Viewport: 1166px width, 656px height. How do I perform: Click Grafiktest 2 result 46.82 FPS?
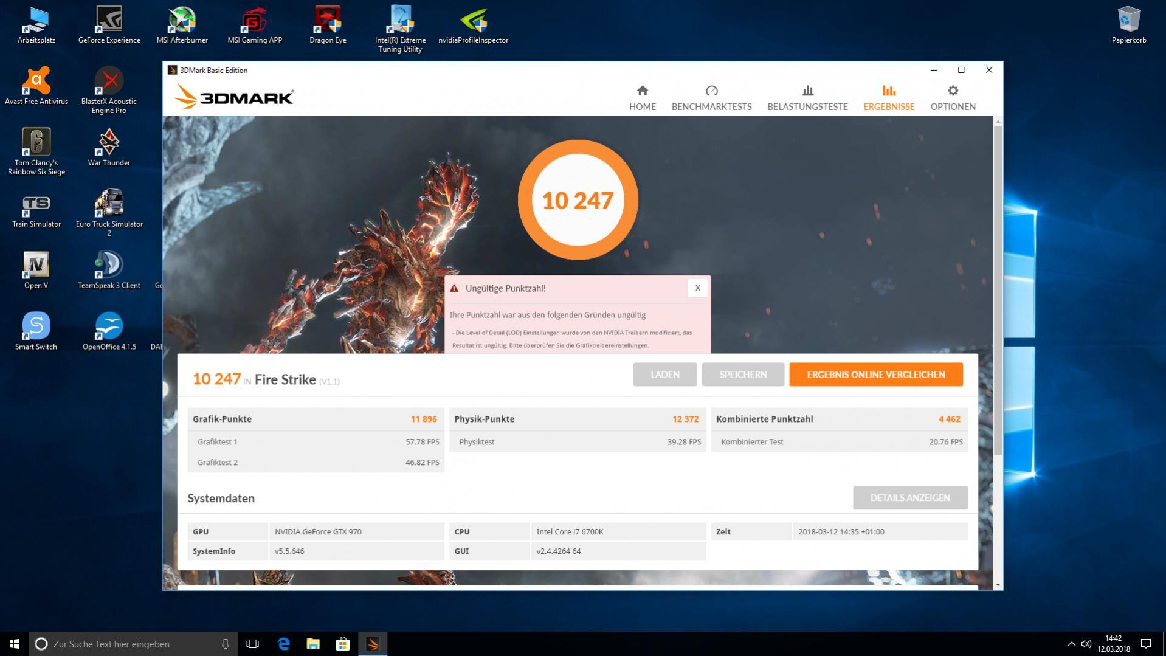tap(422, 463)
